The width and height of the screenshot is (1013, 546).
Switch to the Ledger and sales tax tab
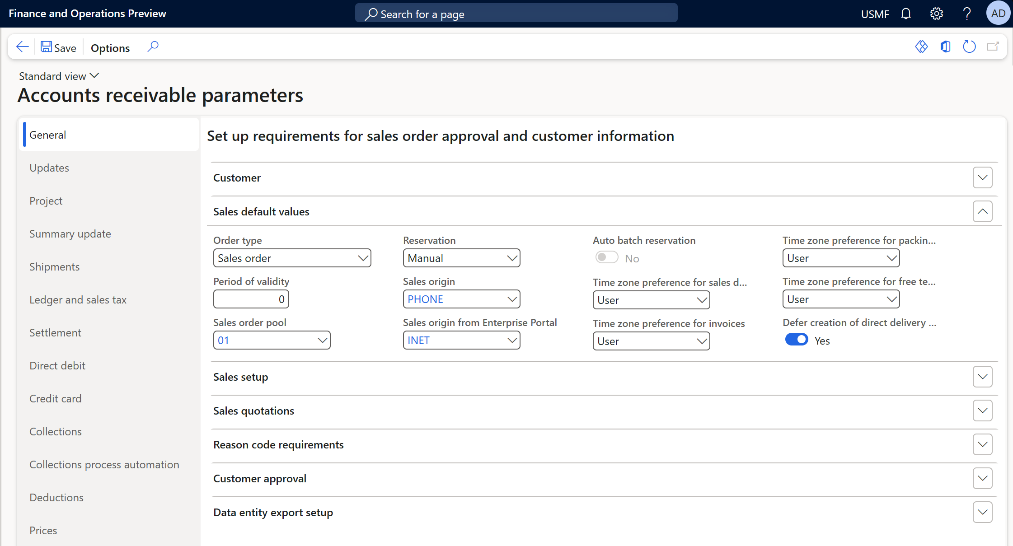(x=78, y=299)
